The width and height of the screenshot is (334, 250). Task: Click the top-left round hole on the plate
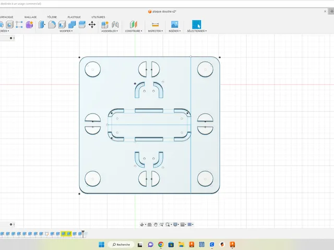coord(93,69)
